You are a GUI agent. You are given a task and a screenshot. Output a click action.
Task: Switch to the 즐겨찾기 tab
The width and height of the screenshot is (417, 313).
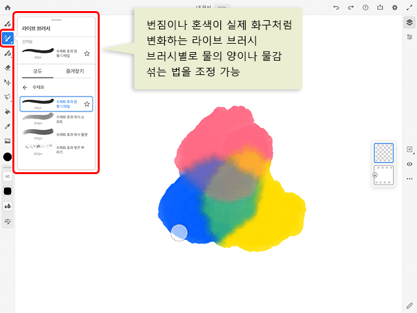76,71
